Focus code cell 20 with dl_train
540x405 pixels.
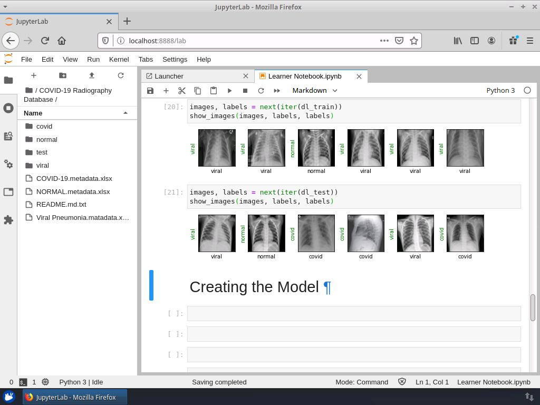(354, 111)
